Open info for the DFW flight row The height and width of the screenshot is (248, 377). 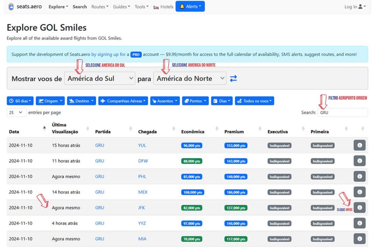(359, 161)
